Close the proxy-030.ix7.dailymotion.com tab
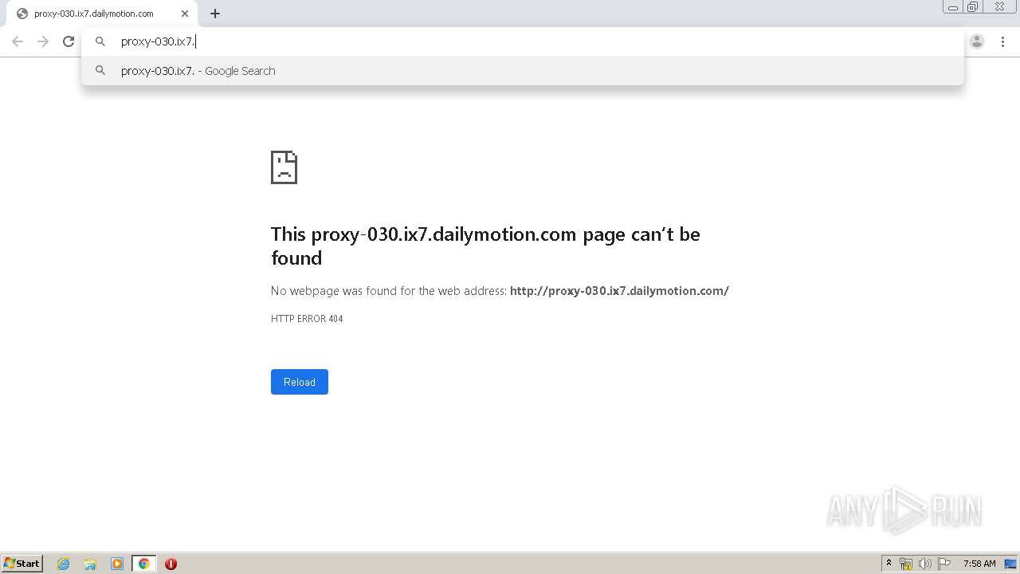The image size is (1020, 574). click(185, 14)
